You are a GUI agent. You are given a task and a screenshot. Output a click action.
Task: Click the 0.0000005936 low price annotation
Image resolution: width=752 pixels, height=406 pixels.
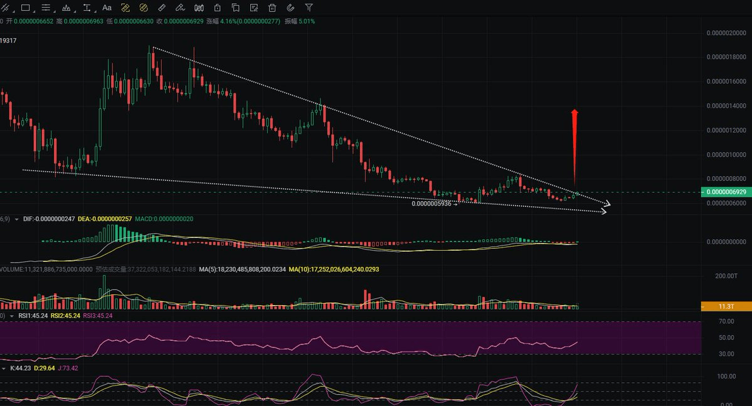tap(431, 204)
